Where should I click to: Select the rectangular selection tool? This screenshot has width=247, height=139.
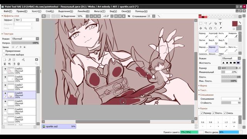tap(201, 24)
